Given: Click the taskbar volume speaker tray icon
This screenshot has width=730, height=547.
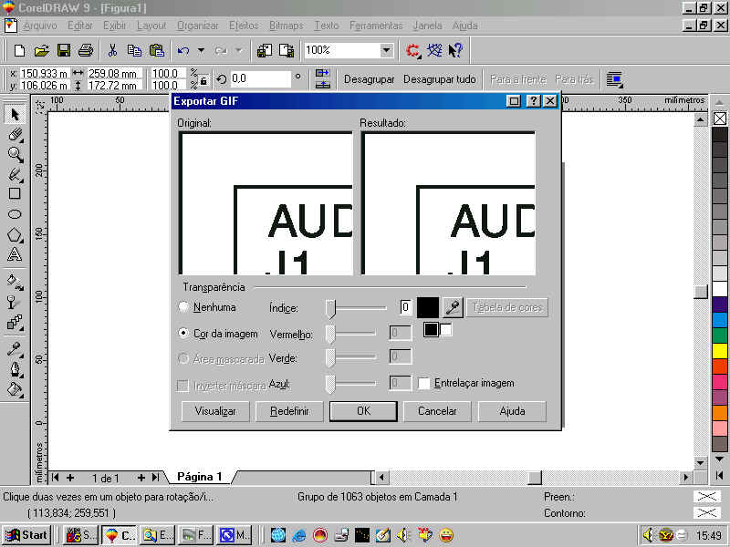Looking at the screenshot, I should [648, 535].
